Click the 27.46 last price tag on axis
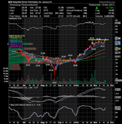The width and height of the screenshot is (122, 124). click(x=118, y=38)
